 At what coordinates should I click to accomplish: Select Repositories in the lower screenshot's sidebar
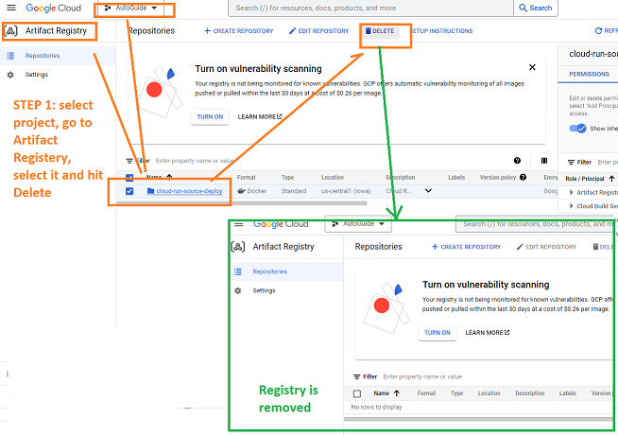(269, 271)
